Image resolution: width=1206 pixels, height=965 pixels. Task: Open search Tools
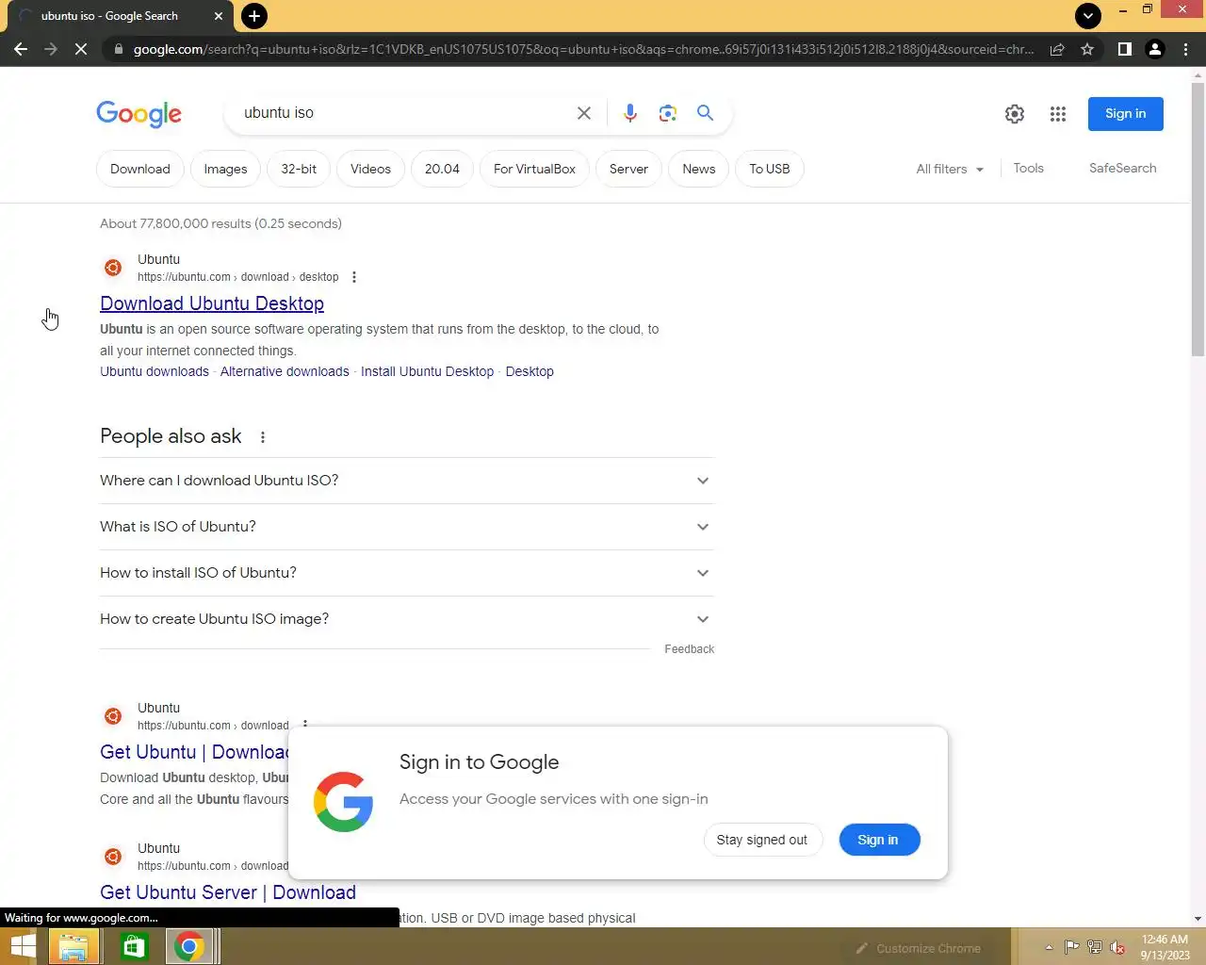pos(1028,169)
